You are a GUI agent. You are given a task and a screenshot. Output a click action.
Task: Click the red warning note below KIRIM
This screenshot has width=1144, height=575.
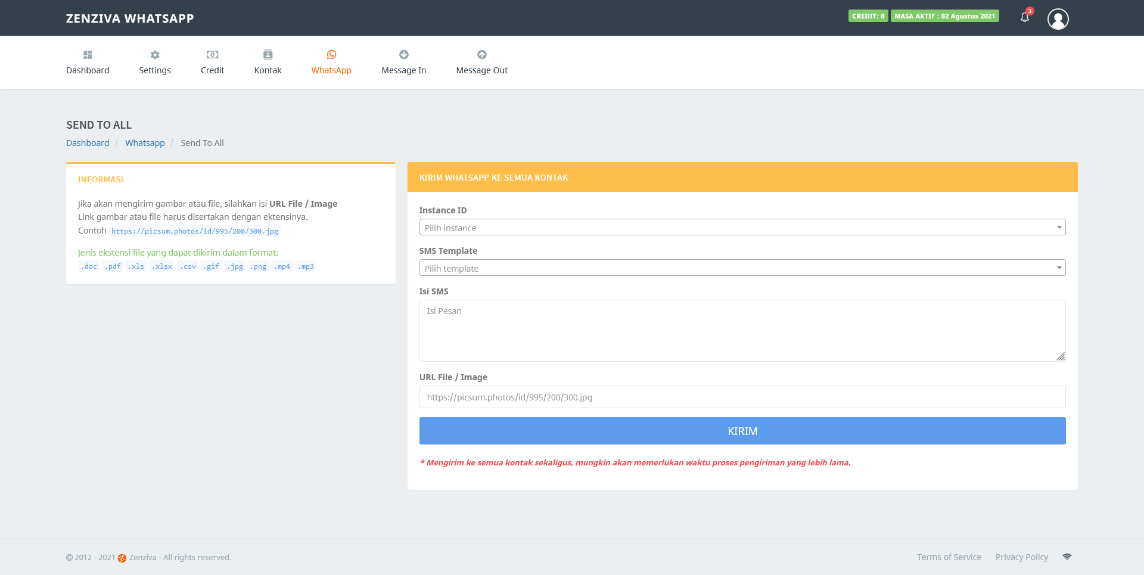point(635,462)
